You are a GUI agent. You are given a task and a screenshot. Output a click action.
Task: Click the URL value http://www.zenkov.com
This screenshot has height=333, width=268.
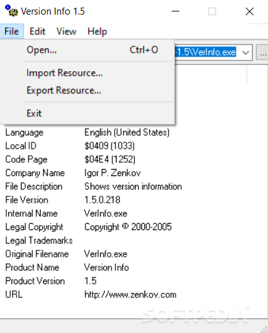coord(130,295)
